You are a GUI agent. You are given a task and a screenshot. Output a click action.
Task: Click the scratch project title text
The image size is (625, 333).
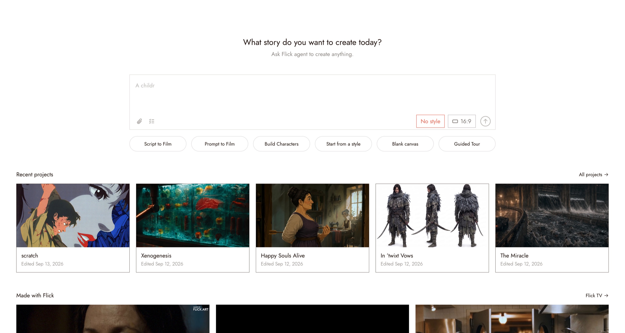[30, 256]
